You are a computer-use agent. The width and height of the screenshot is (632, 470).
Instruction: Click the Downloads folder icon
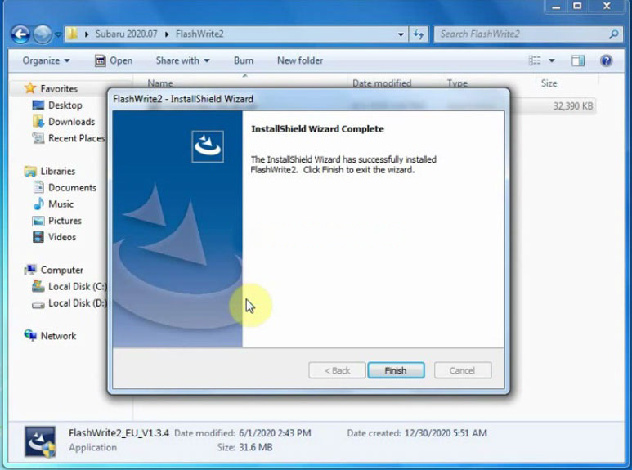coord(38,121)
